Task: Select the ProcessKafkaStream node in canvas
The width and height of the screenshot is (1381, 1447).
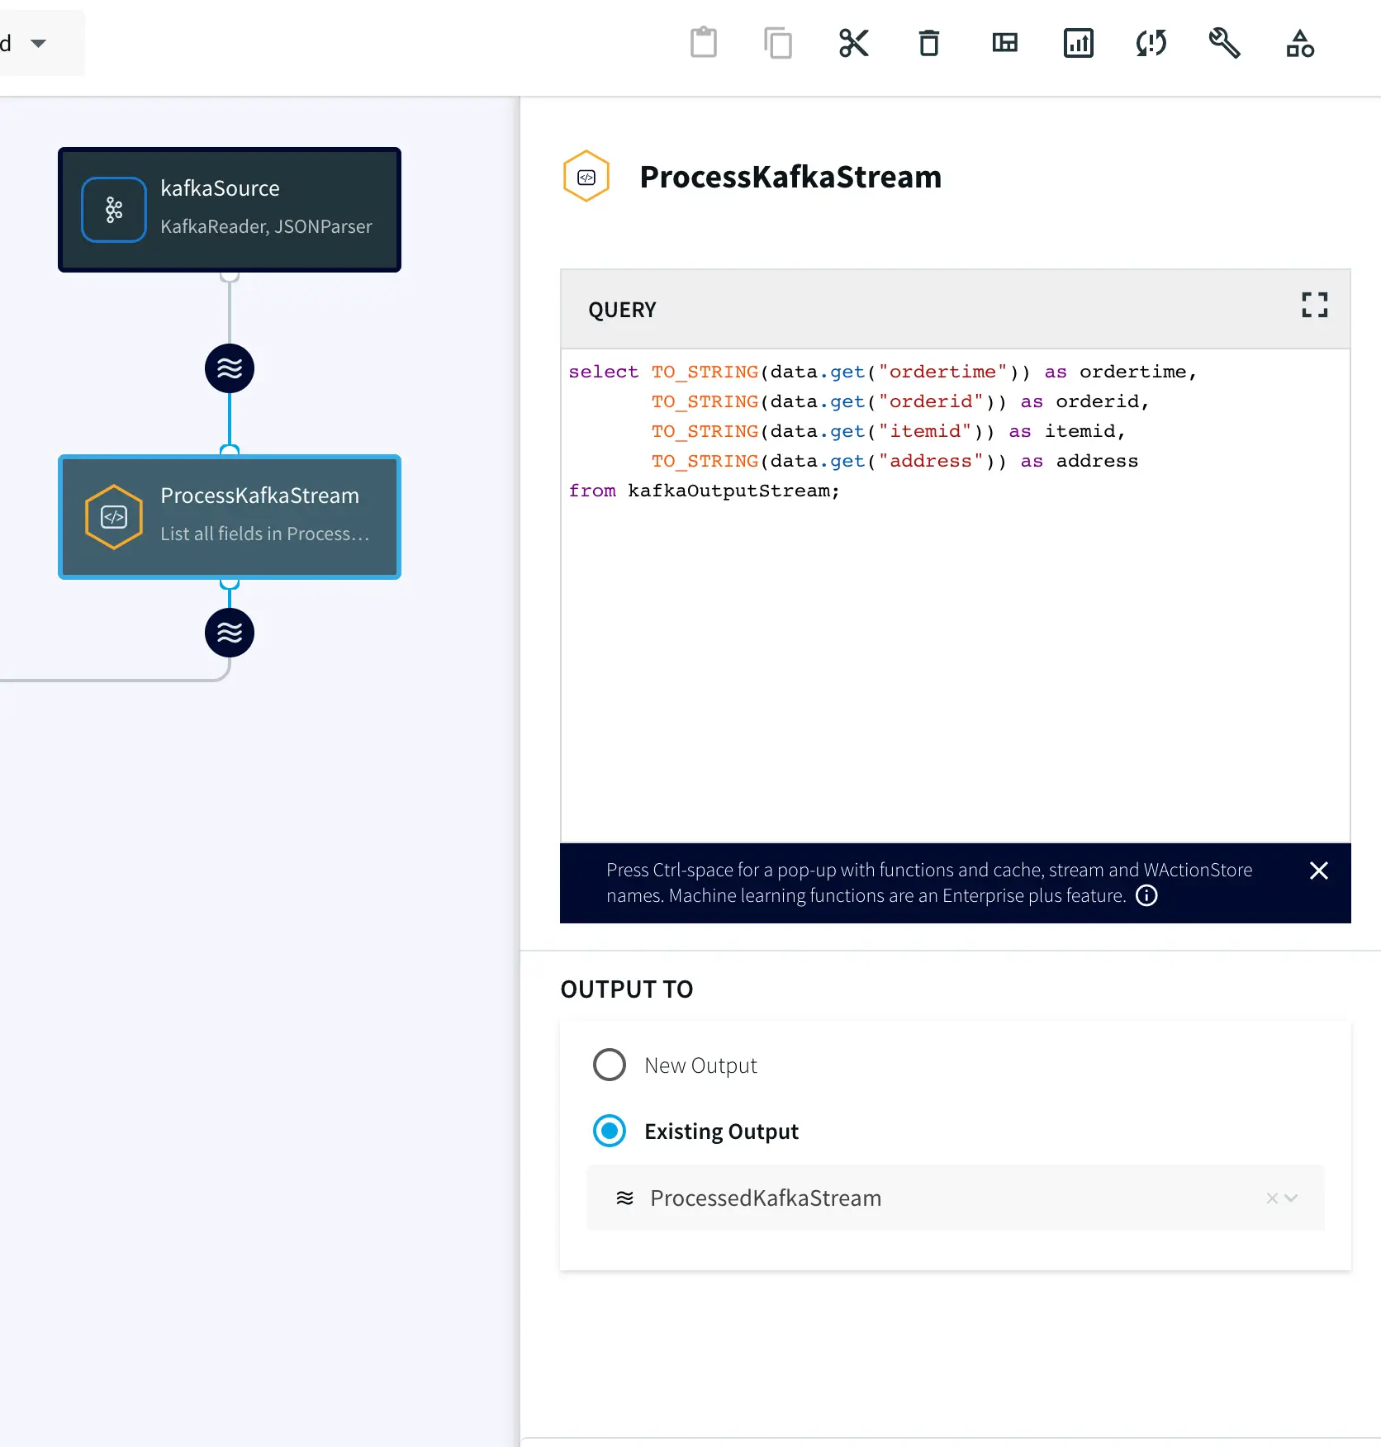Action: [x=230, y=517]
